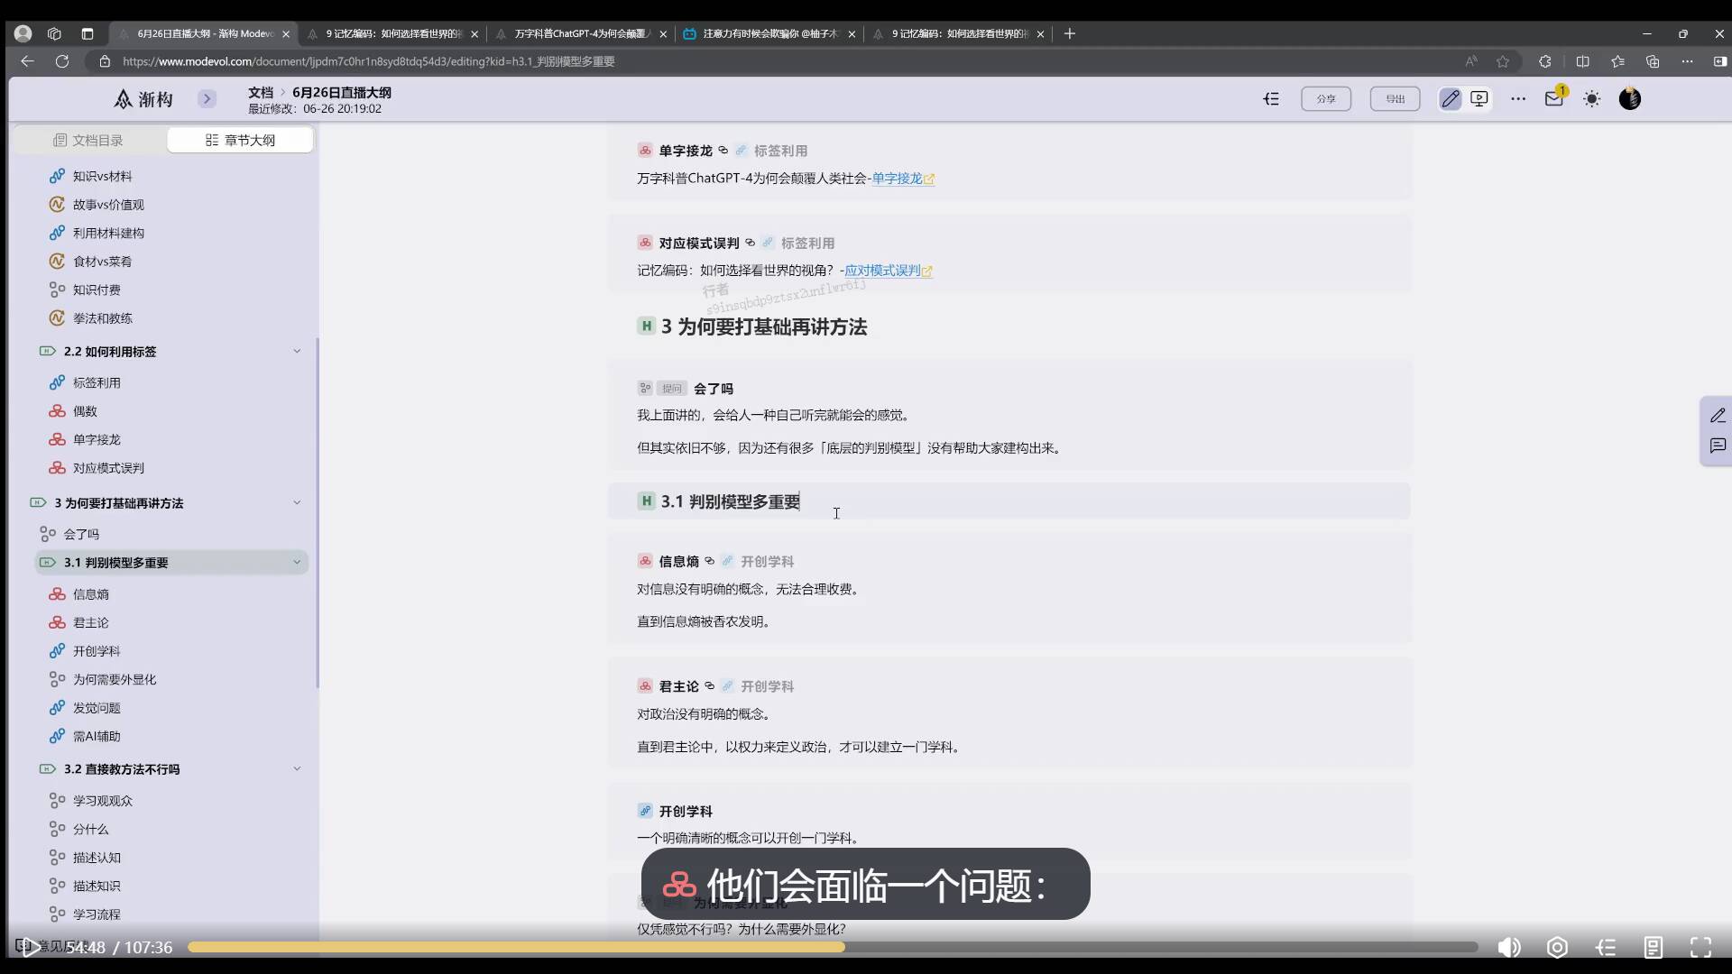Collapse the sidebar with the arrow beside 渐构
Screen dimensions: 1732x974
207,99
